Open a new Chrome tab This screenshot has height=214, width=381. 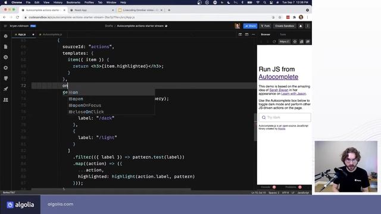(x=169, y=10)
